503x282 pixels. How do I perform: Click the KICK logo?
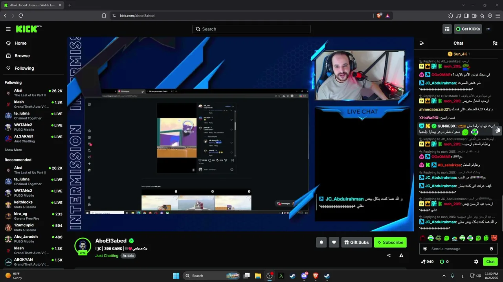pyautogui.click(x=29, y=29)
